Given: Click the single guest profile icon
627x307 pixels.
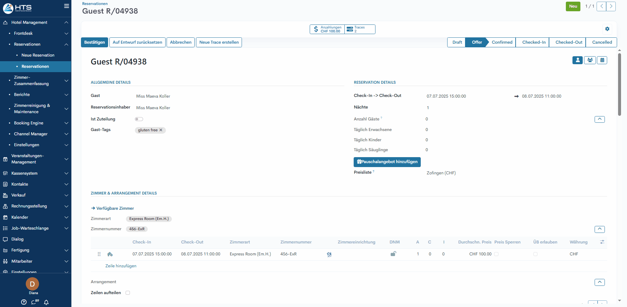Looking at the screenshot, I should click(x=577, y=60).
